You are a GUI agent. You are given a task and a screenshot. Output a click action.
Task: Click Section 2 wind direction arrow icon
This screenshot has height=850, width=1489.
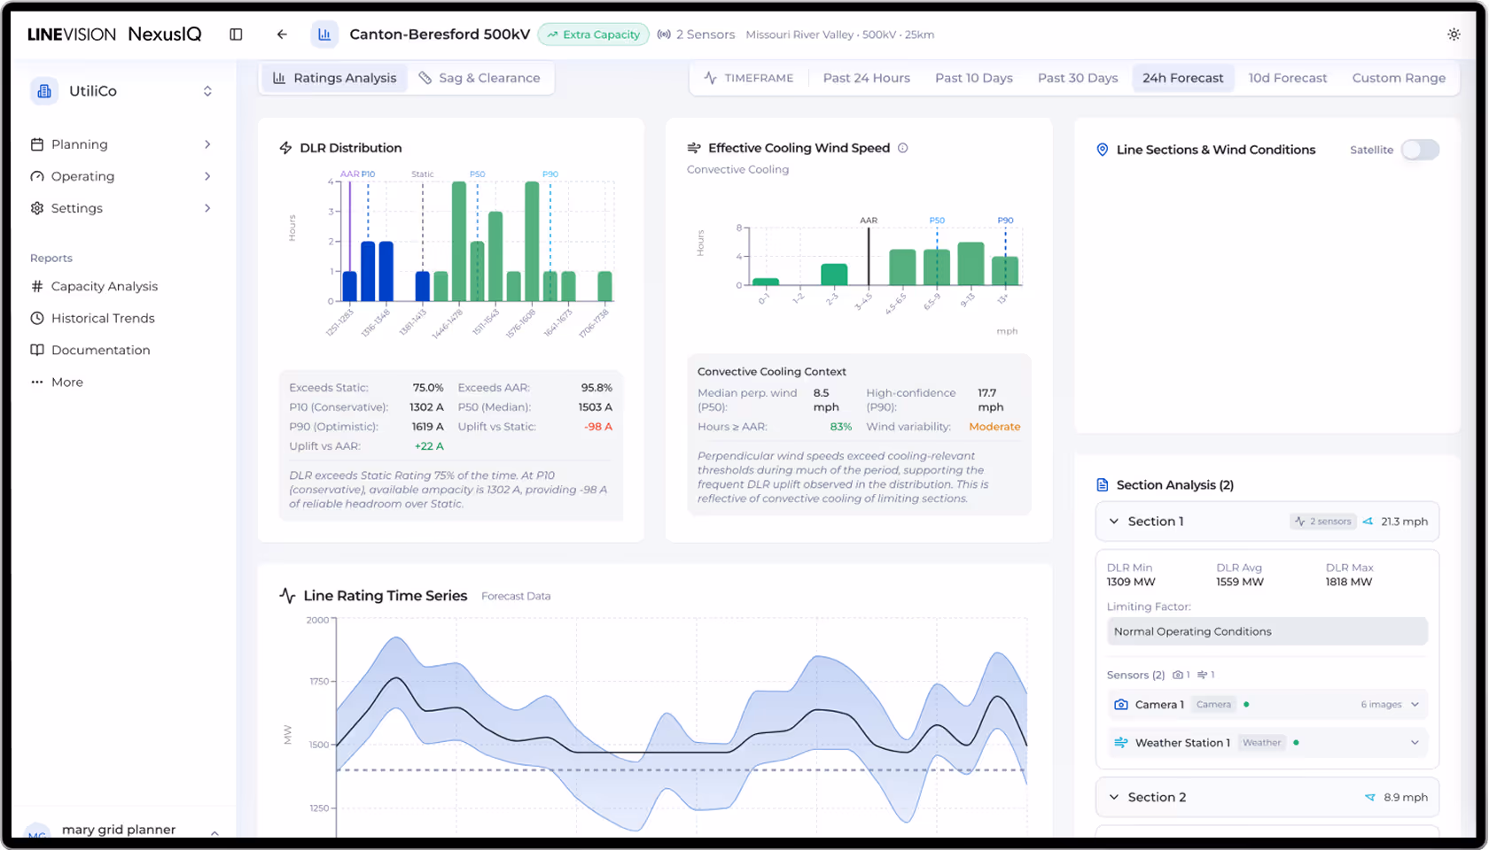pos(1370,798)
